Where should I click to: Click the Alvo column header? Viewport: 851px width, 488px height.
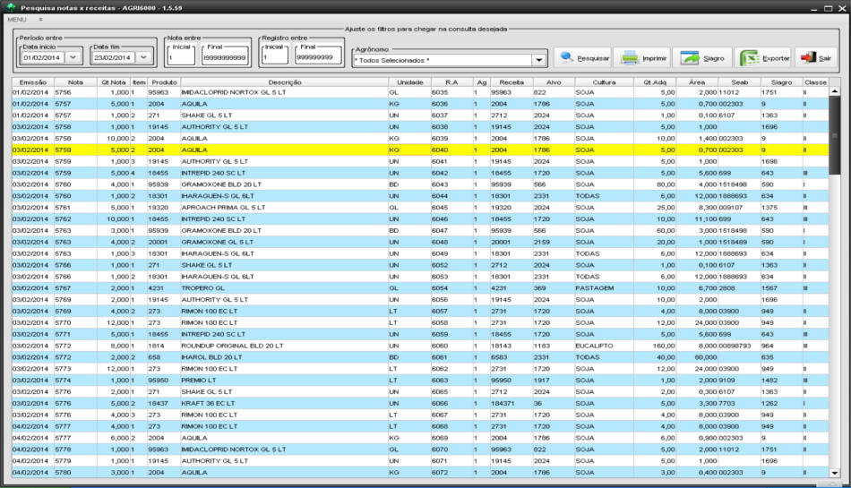pos(554,82)
